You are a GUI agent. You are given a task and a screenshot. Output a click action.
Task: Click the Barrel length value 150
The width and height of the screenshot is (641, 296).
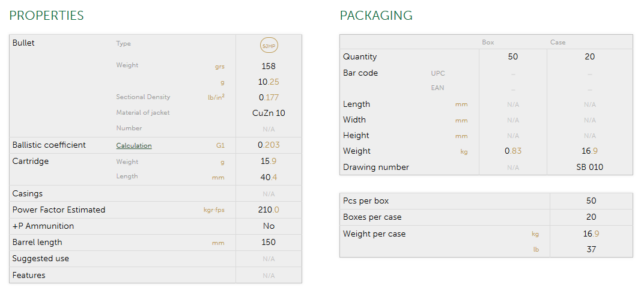coord(269,243)
